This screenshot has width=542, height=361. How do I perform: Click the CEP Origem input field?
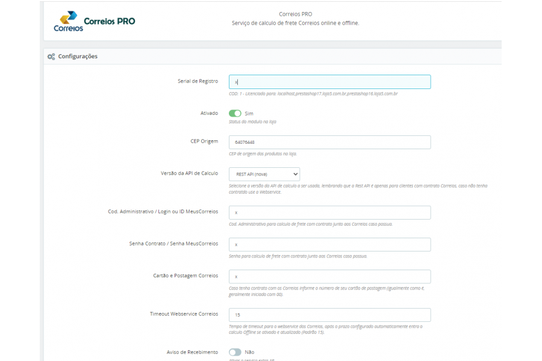click(x=330, y=143)
